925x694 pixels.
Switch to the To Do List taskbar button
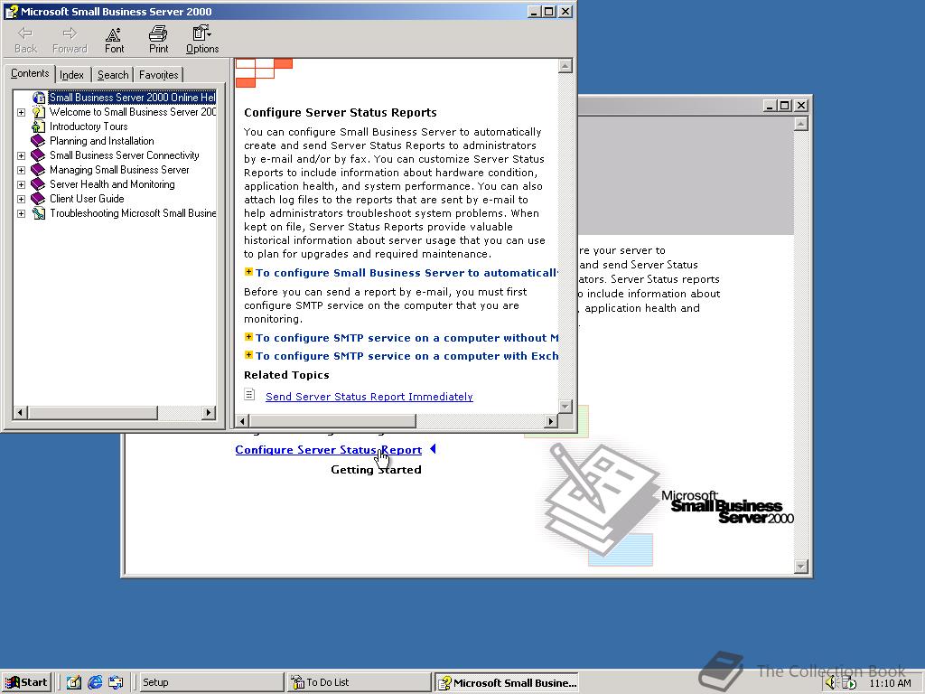(x=360, y=682)
